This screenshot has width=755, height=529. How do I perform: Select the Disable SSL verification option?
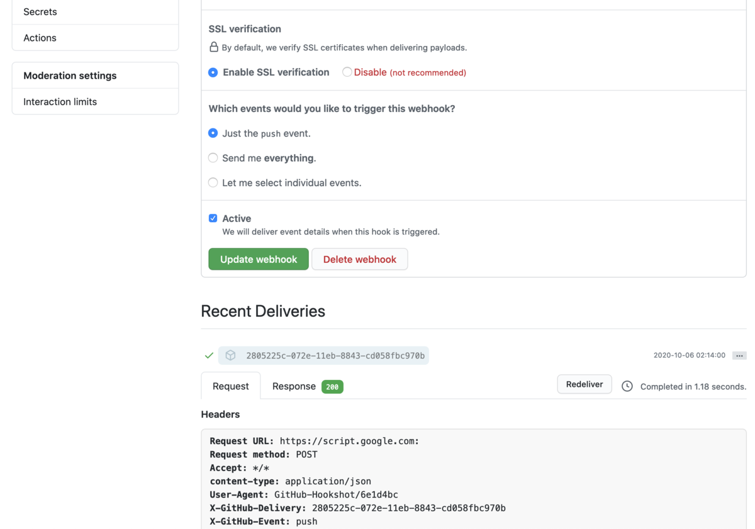347,72
